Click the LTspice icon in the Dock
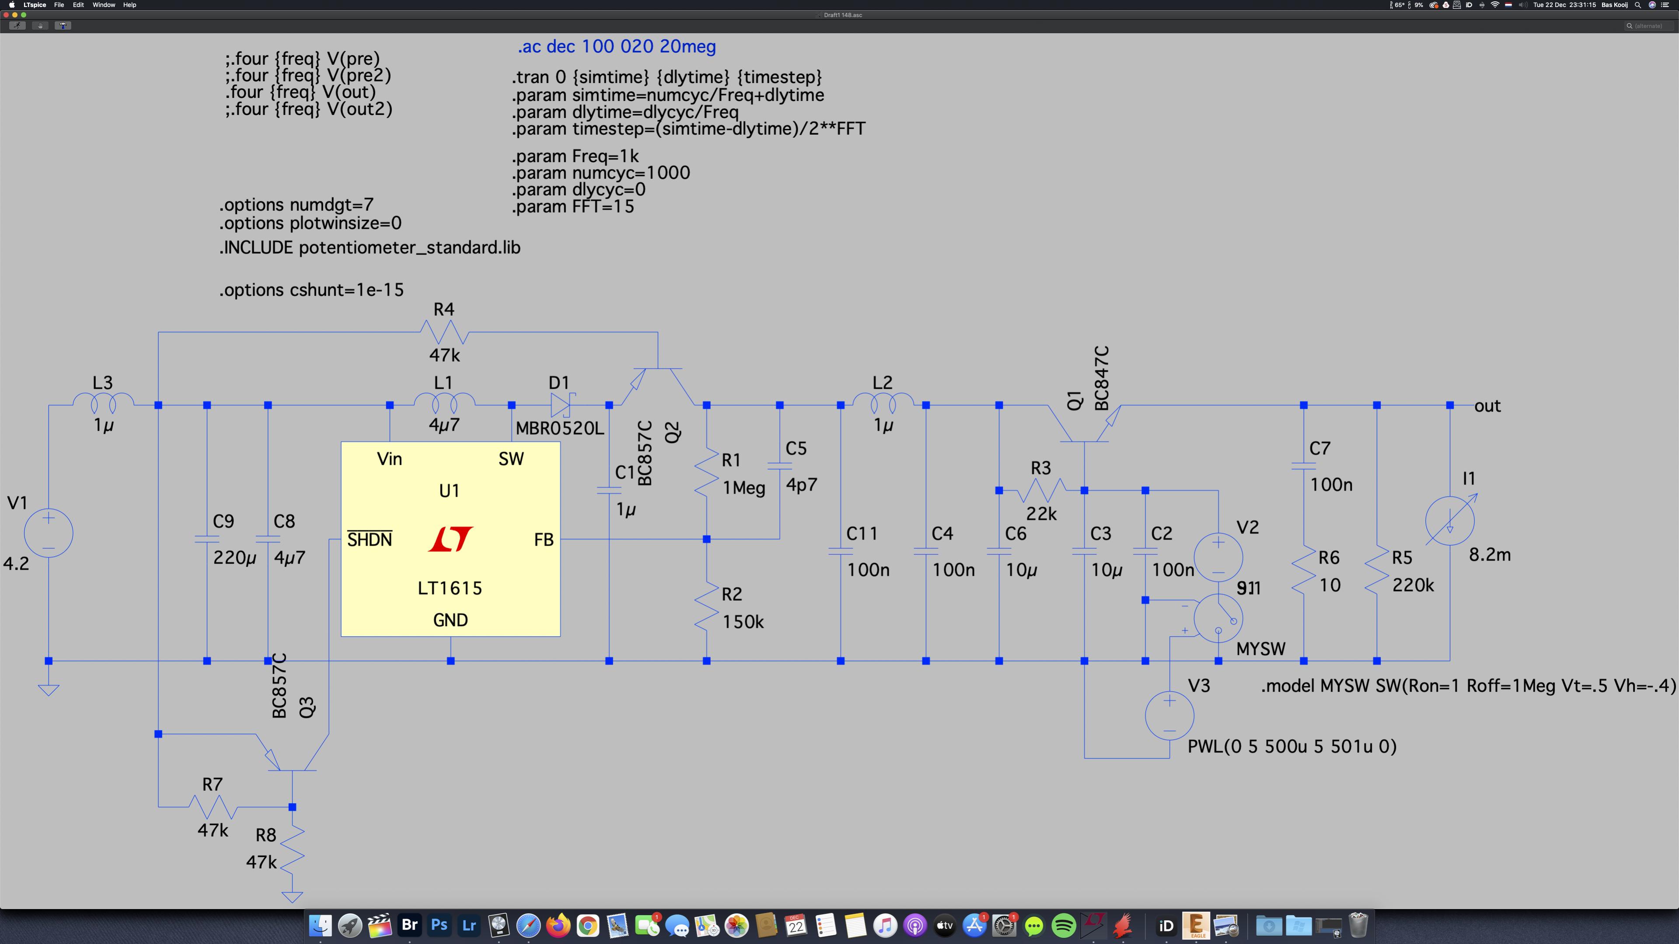The width and height of the screenshot is (1679, 944). tap(1094, 925)
